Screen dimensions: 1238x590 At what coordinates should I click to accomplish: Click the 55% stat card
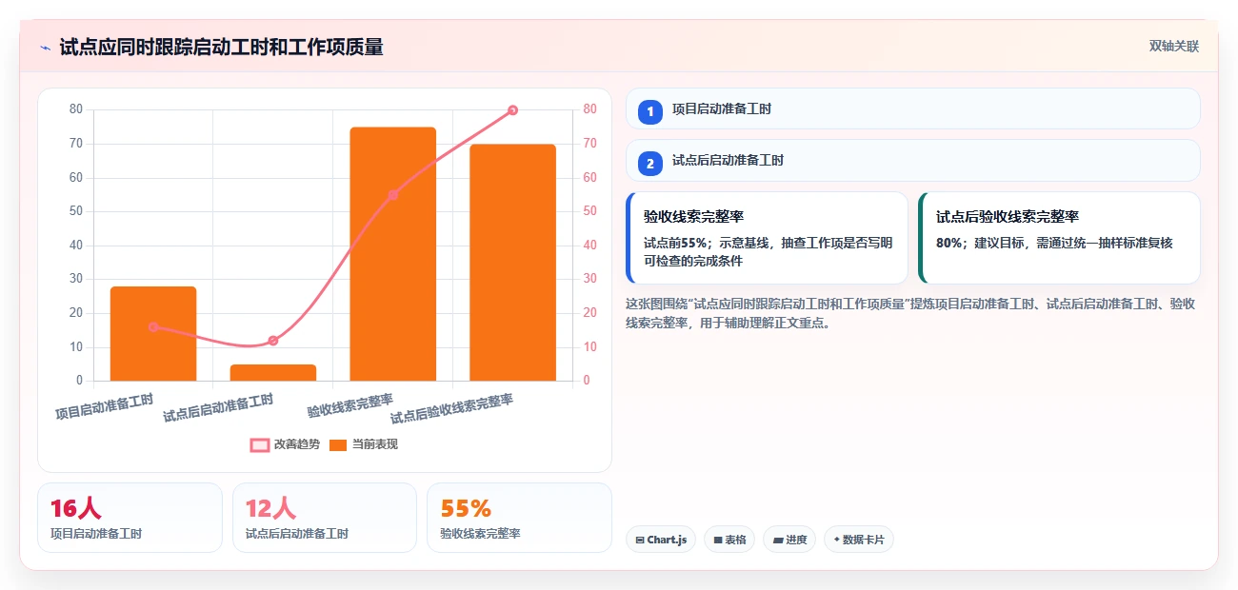coord(519,518)
